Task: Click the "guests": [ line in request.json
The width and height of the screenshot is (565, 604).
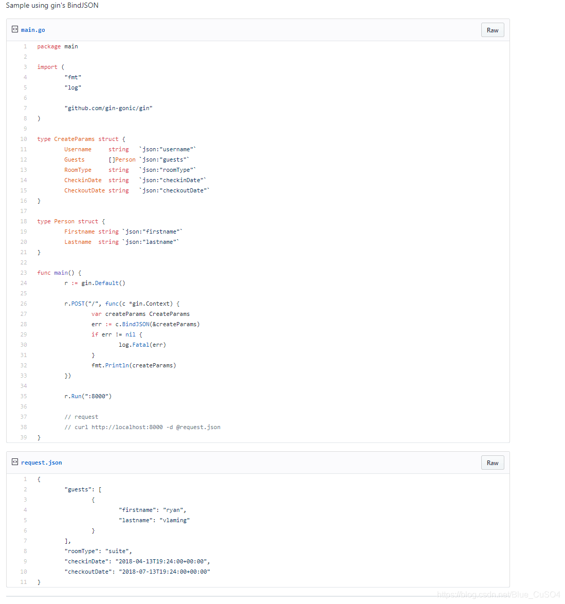Action: 83,489
